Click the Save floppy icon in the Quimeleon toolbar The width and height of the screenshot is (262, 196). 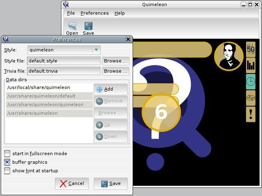88,26
